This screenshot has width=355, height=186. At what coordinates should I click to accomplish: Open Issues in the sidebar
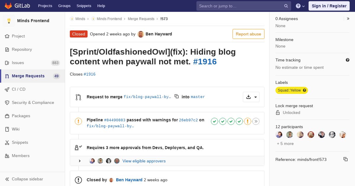(x=33, y=63)
